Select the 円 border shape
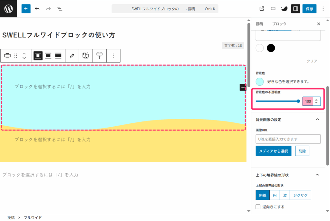 point(275,195)
